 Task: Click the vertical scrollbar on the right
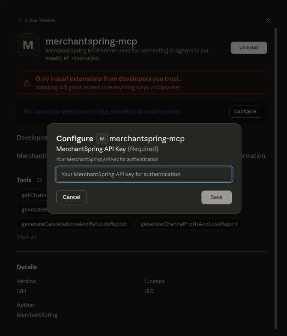(275, 178)
